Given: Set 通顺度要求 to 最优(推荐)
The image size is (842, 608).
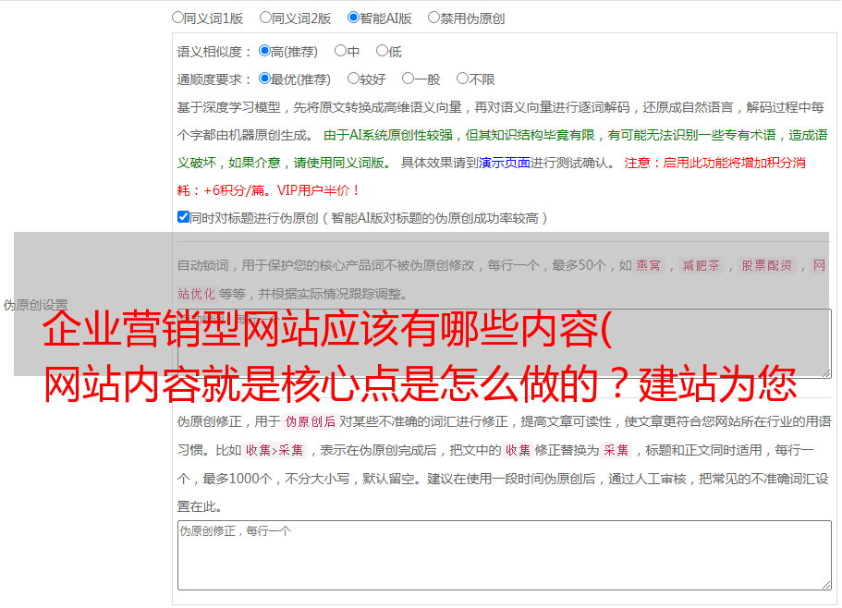Looking at the screenshot, I should point(264,79).
